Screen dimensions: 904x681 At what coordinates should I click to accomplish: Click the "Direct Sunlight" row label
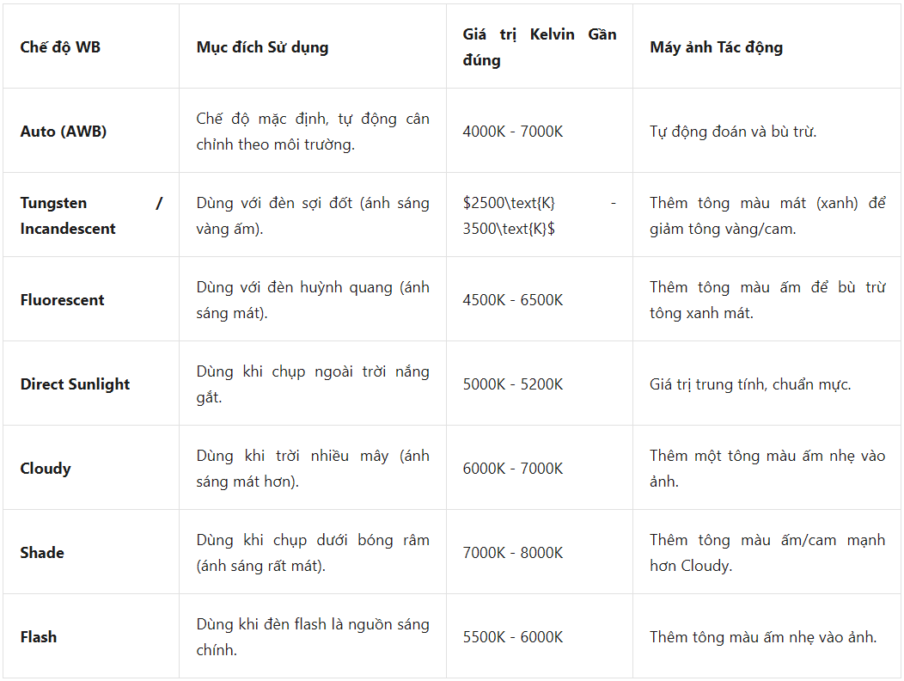pos(76,384)
